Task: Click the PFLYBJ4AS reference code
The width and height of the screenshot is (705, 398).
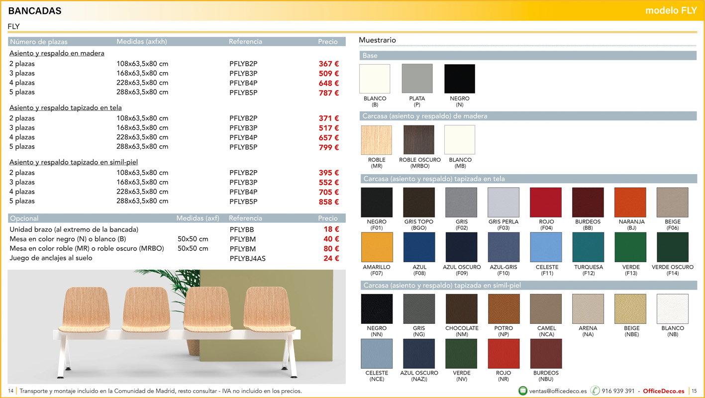Action: coord(247,258)
